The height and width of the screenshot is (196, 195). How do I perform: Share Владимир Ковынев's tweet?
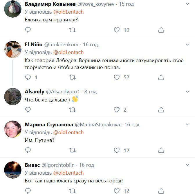click(x=161, y=30)
